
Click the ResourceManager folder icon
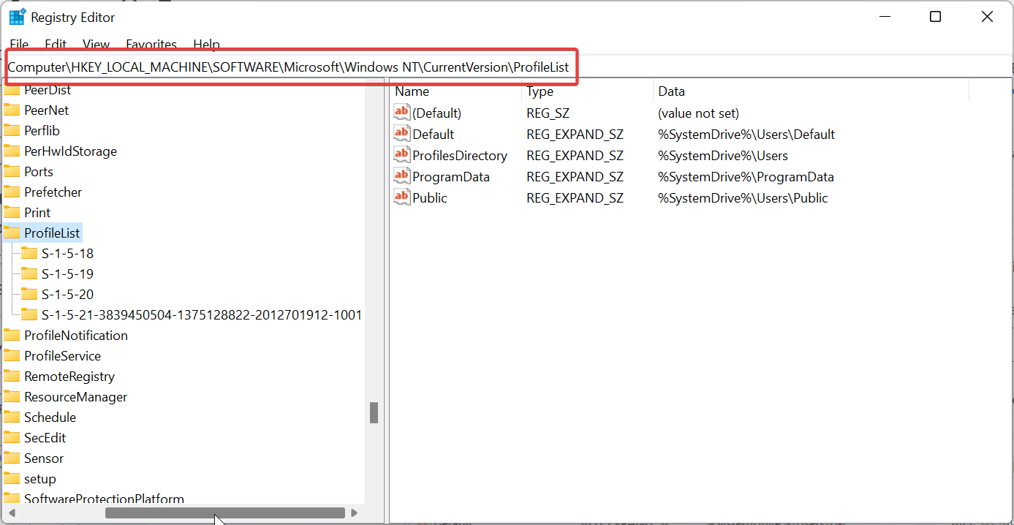coord(12,397)
